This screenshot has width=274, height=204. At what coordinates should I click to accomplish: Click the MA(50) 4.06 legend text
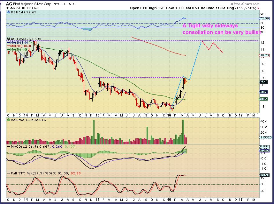pos(19,49)
